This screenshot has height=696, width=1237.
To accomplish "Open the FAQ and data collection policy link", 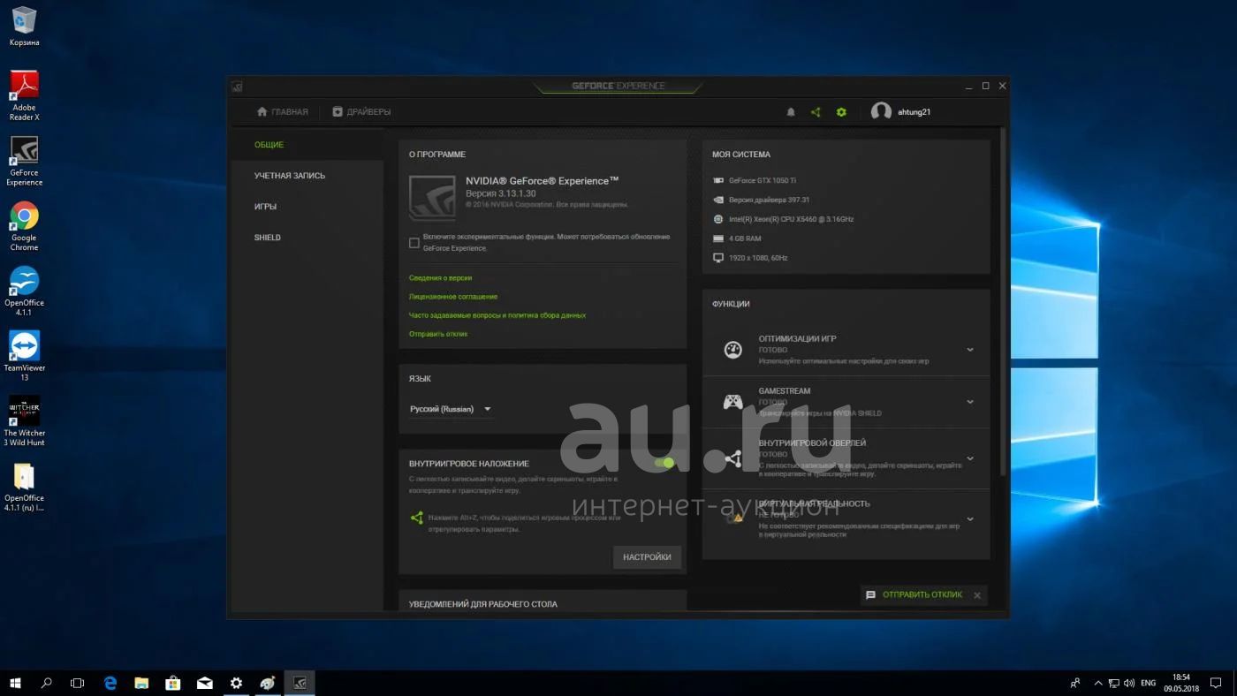I will click(497, 315).
